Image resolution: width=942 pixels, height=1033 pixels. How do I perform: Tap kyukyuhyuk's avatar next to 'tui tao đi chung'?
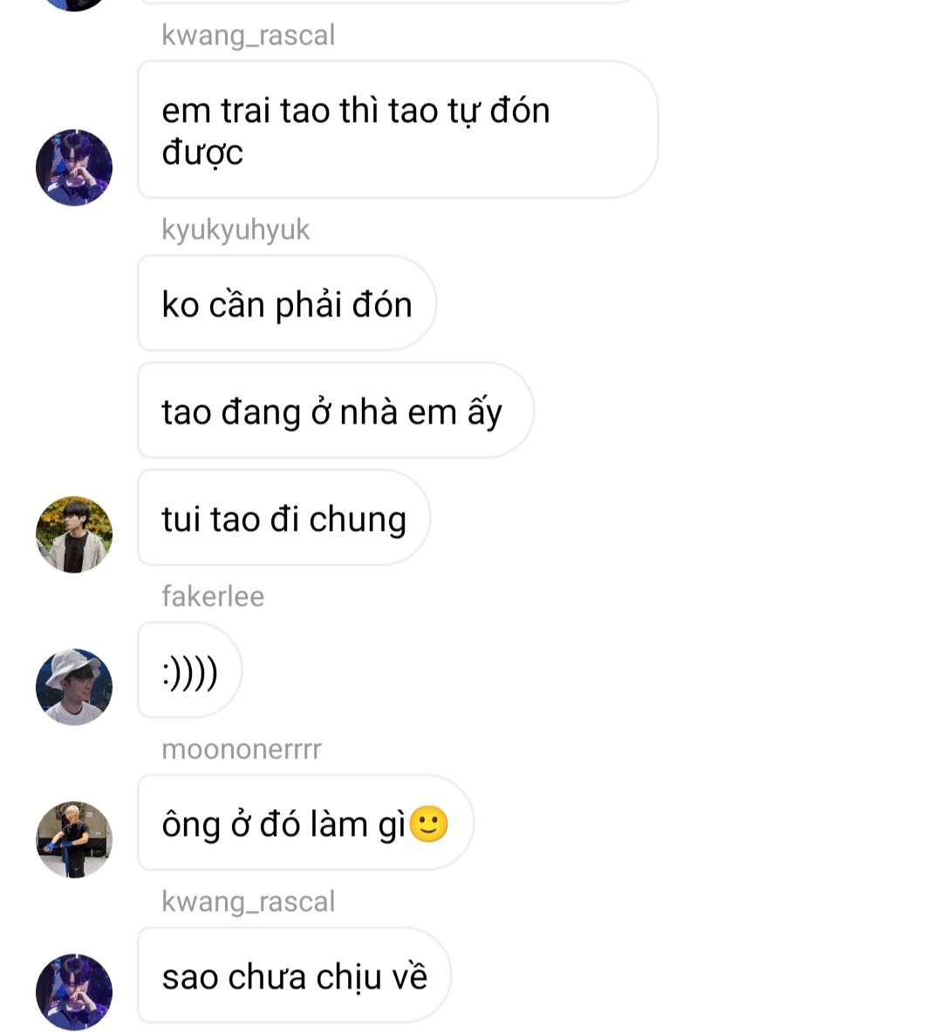pos(74,534)
